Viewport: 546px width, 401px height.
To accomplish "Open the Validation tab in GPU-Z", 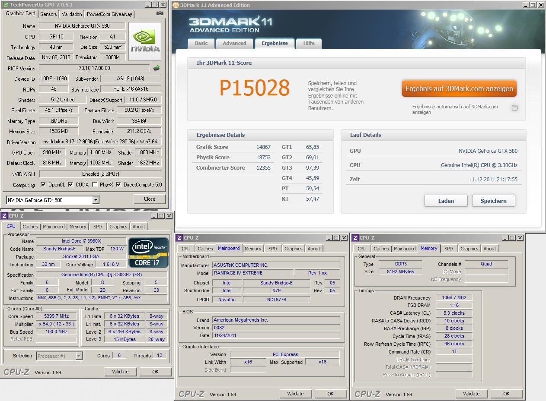I will click(x=72, y=14).
